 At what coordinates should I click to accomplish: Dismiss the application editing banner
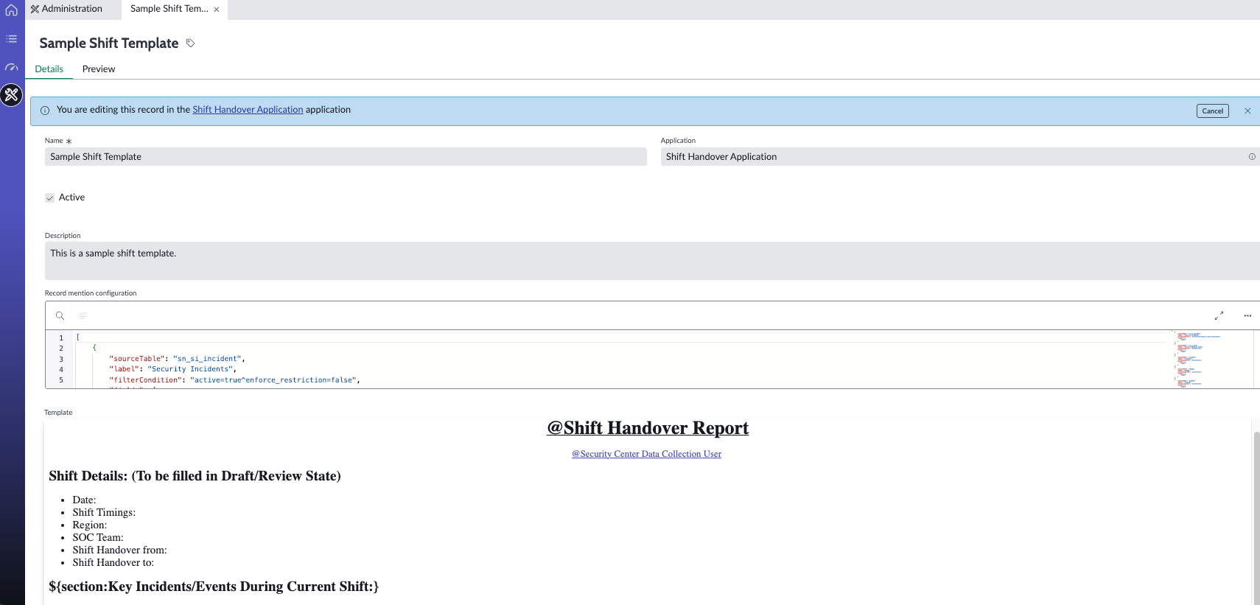click(x=1247, y=111)
